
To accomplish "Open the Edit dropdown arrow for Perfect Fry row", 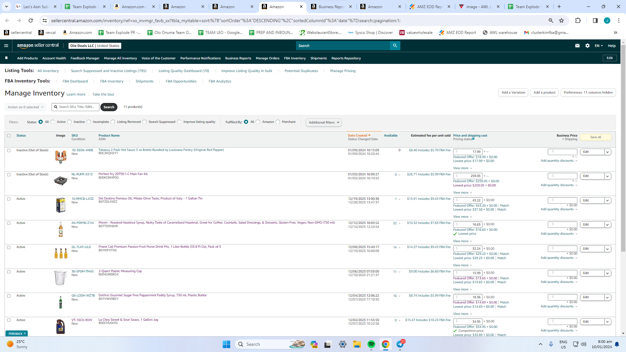I will pyautogui.click(x=607, y=176).
